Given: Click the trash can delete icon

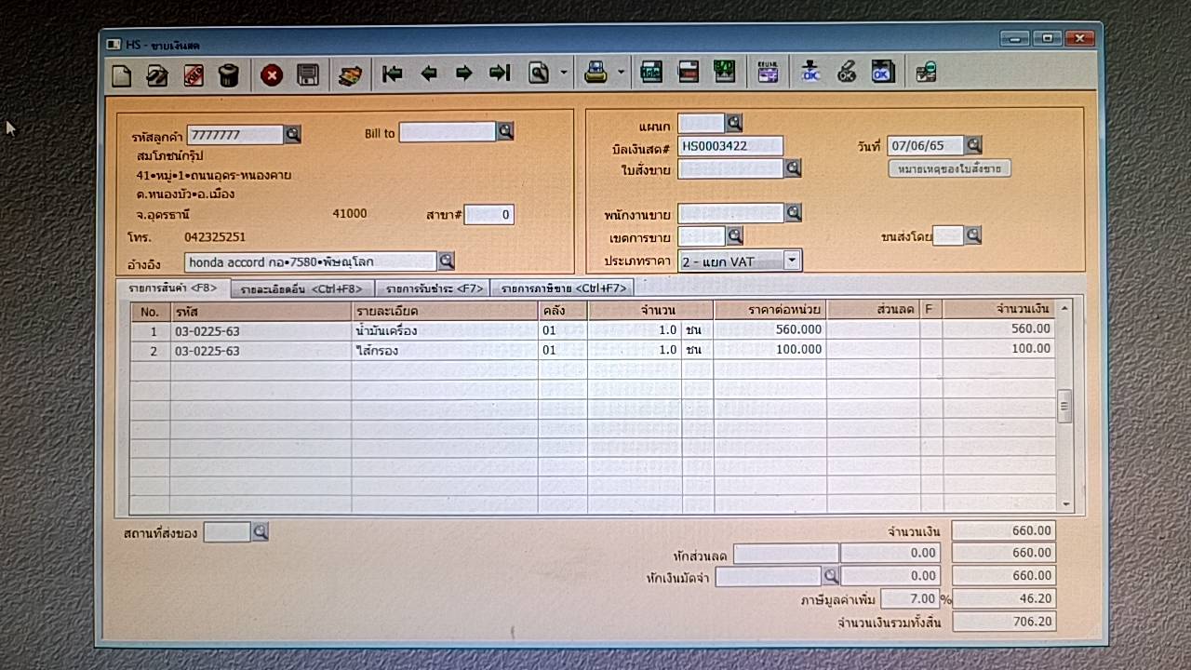Looking at the screenshot, I should pos(229,74).
